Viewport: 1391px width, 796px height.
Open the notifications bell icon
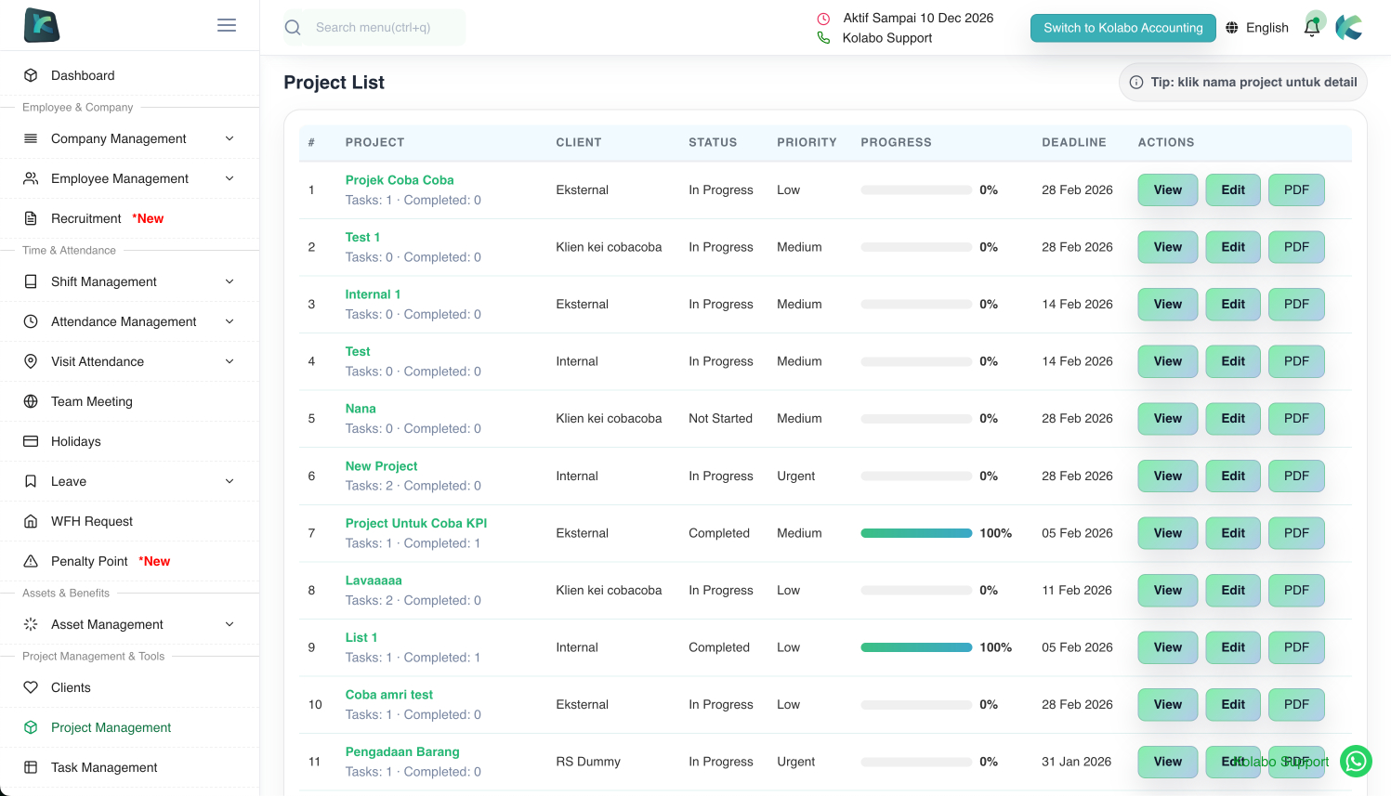(1312, 28)
